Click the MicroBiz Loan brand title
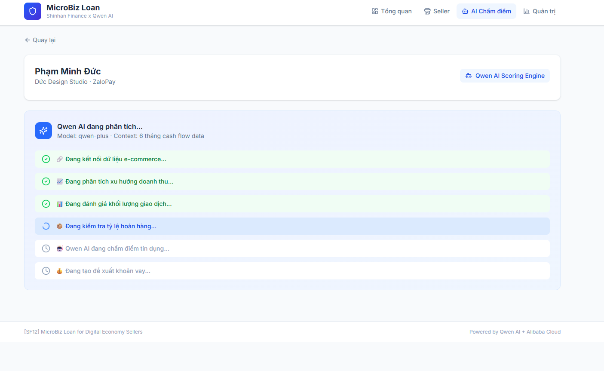Image resolution: width=604 pixels, height=371 pixels. point(73,8)
